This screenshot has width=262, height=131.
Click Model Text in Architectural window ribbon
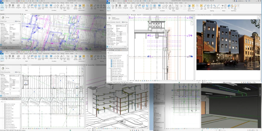coord(170,7)
